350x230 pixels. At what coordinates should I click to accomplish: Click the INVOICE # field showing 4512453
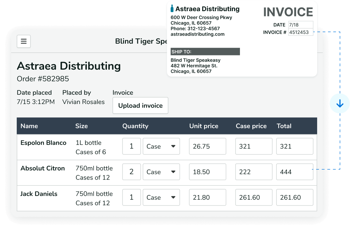300,32
